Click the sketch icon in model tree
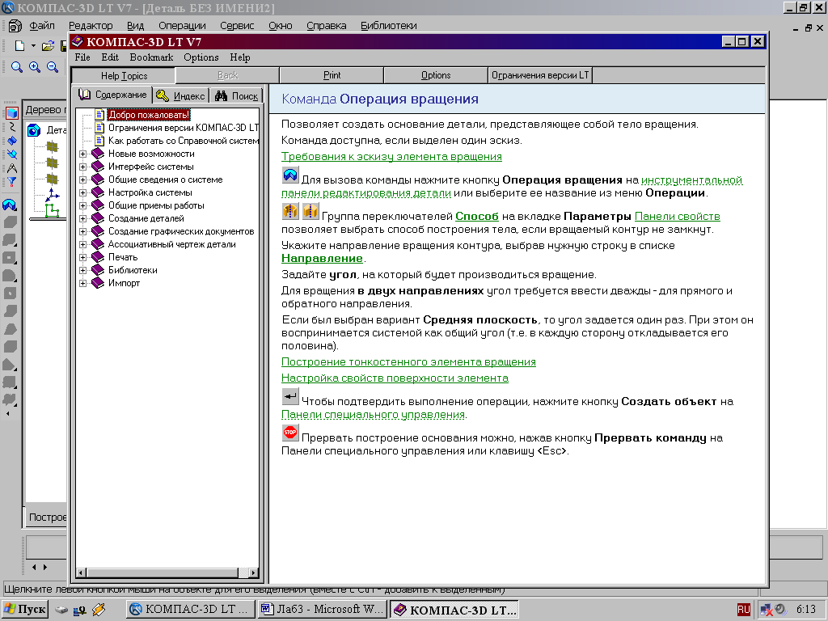828x621 pixels. pyautogui.click(x=53, y=211)
